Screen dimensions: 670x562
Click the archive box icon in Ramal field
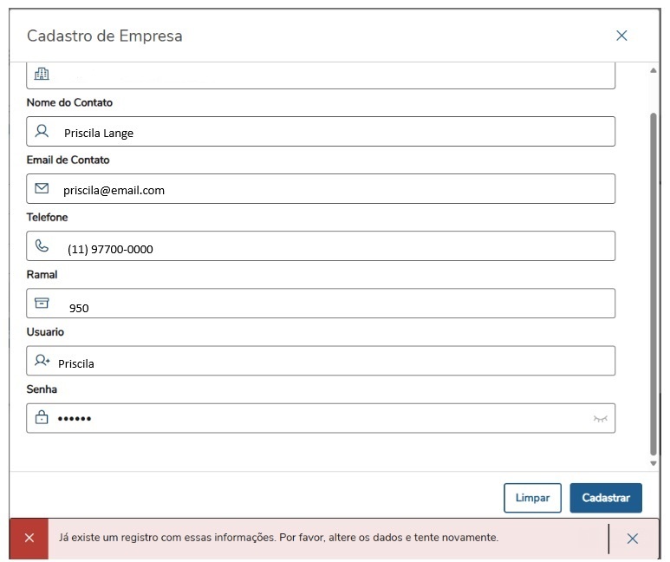pos(42,303)
